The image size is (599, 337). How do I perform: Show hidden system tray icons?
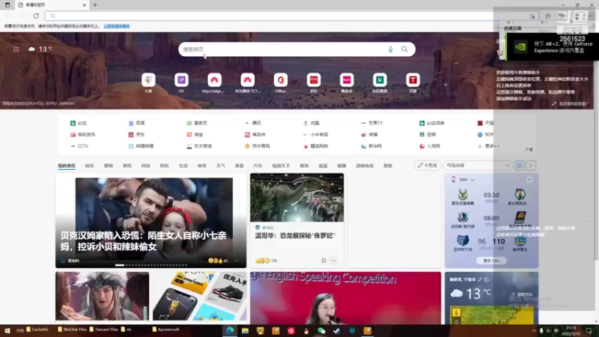click(x=534, y=331)
